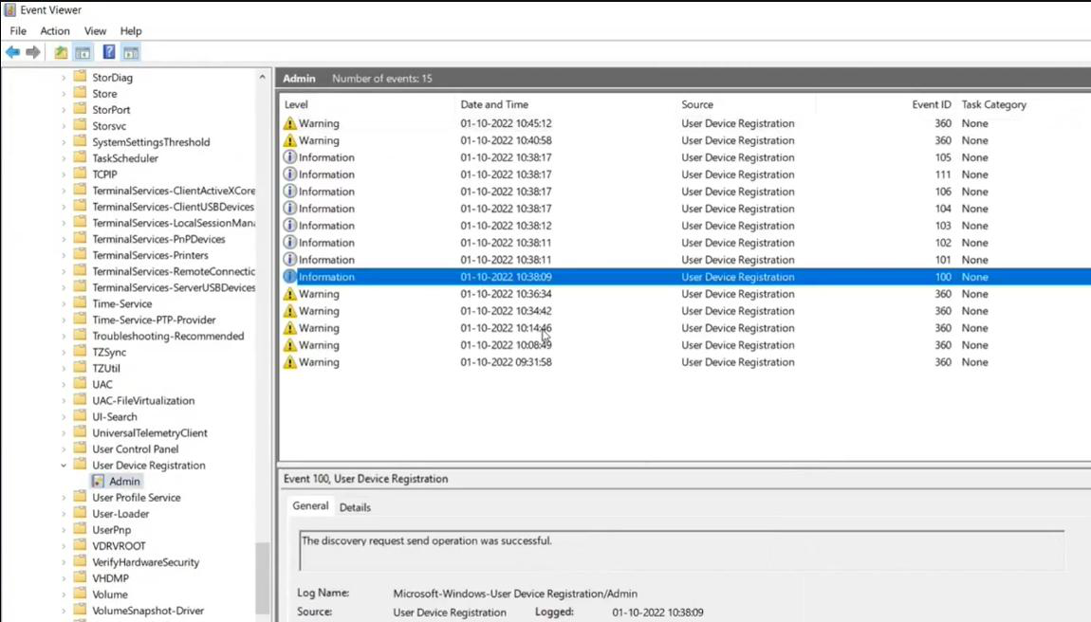Expand the TaskScheduler tree node
Image resolution: width=1091 pixels, height=622 pixels.
click(64, 158)
